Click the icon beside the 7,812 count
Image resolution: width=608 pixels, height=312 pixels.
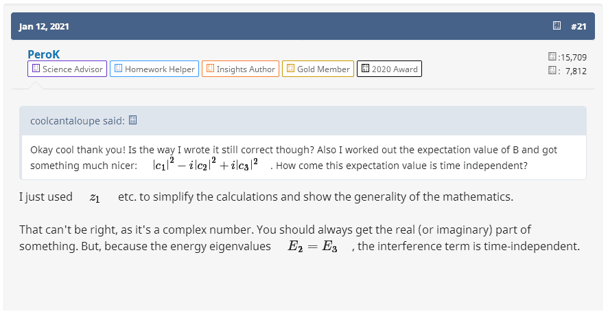tap(552, 70)
